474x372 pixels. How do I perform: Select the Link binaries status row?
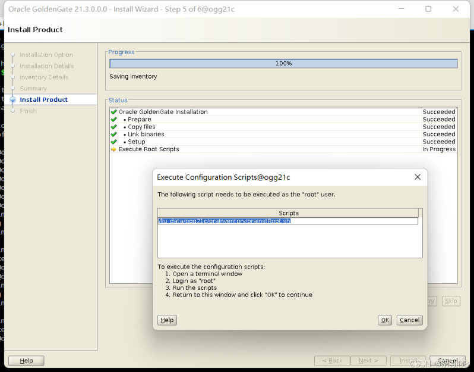(x=283, y=134)
